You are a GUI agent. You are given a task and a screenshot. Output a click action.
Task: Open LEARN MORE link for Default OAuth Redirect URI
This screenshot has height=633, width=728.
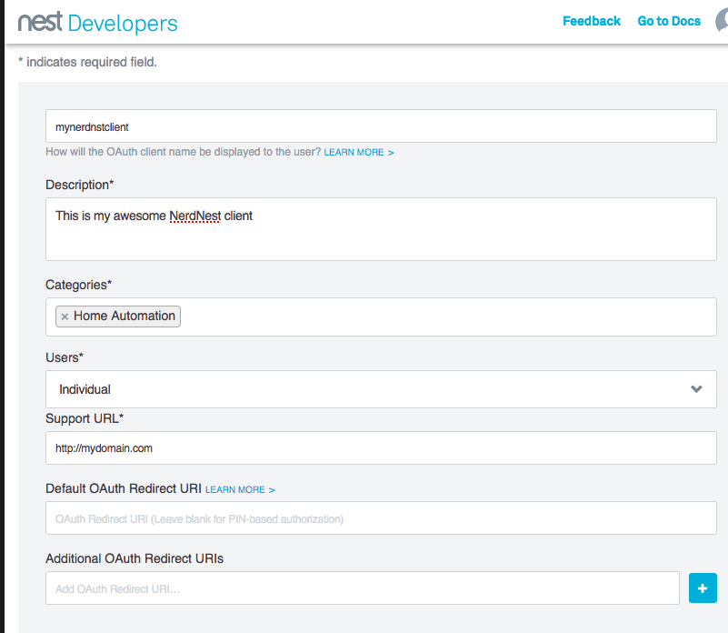point(240,490)
